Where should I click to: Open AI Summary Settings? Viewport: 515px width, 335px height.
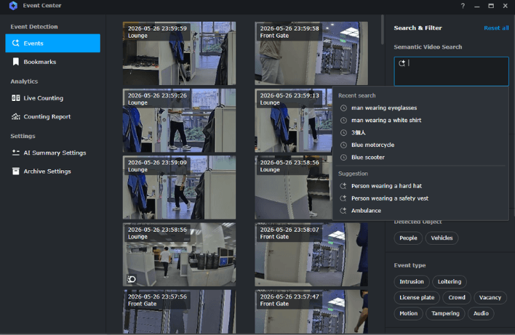[53, 153]
